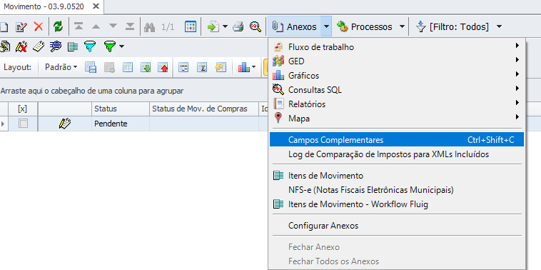Click the globe with magnifier icon
This screenshot has width=541, height=270.
pos(56,46)
